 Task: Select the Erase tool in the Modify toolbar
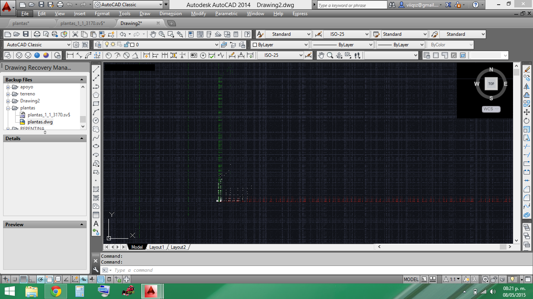coord(527,69)
